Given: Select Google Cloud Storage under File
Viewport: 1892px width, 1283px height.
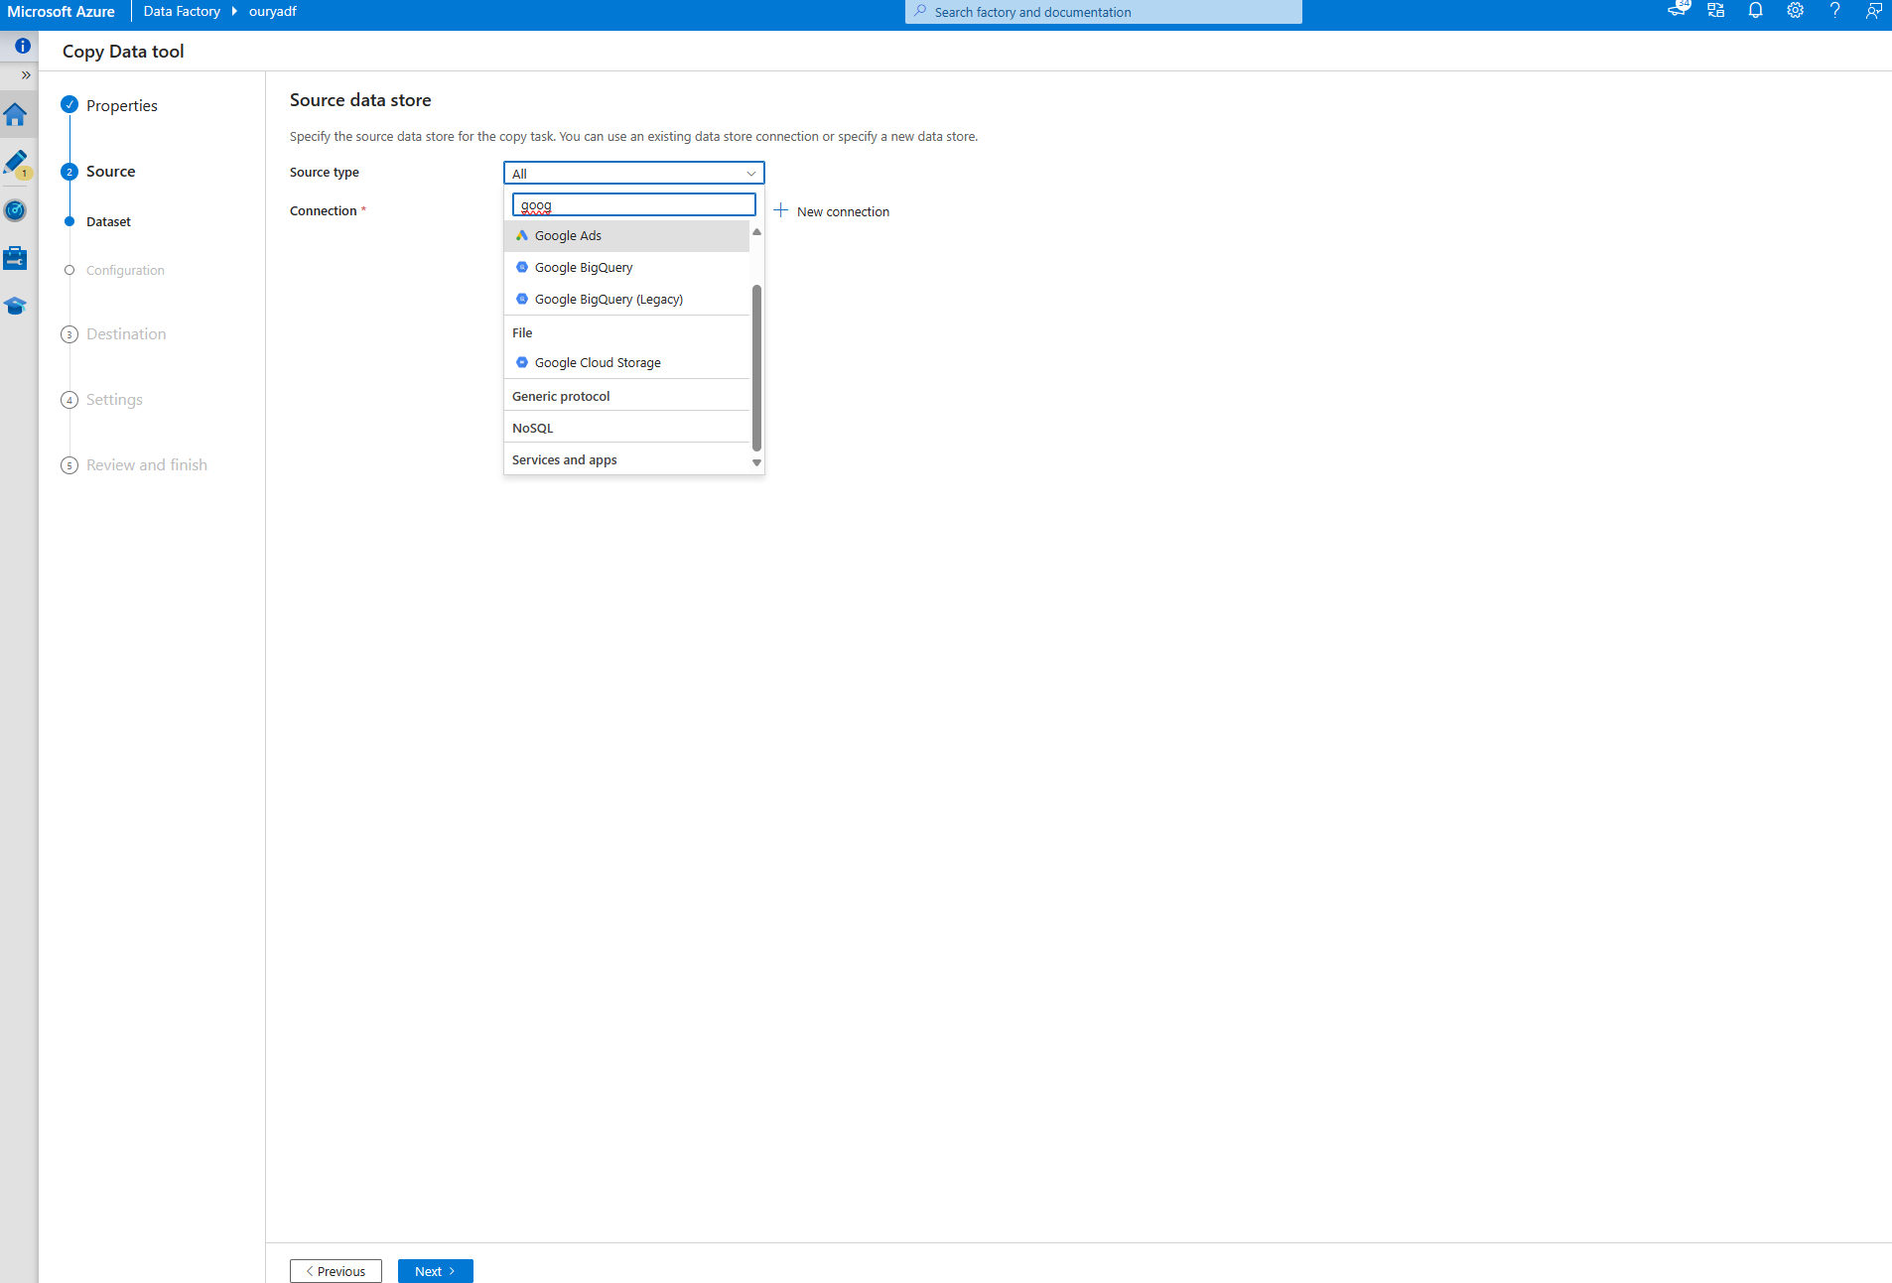Looking at the screenshot, I should (x=597, y=362).
